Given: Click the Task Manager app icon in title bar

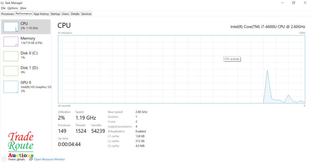Looking at the screenshot, I should click(3, 3).
